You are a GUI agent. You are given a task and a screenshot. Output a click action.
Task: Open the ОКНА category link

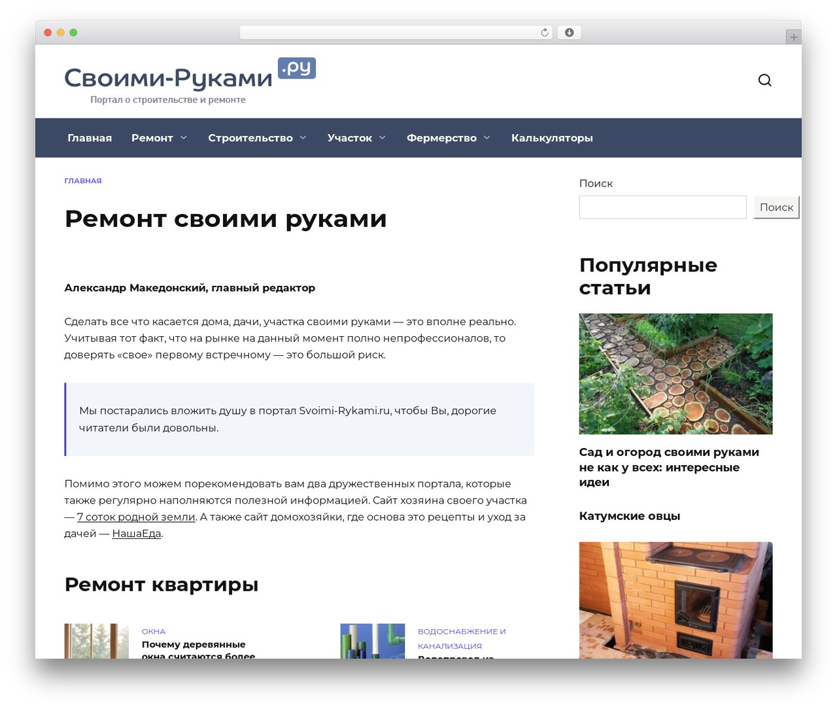click(x=154, y=631)
